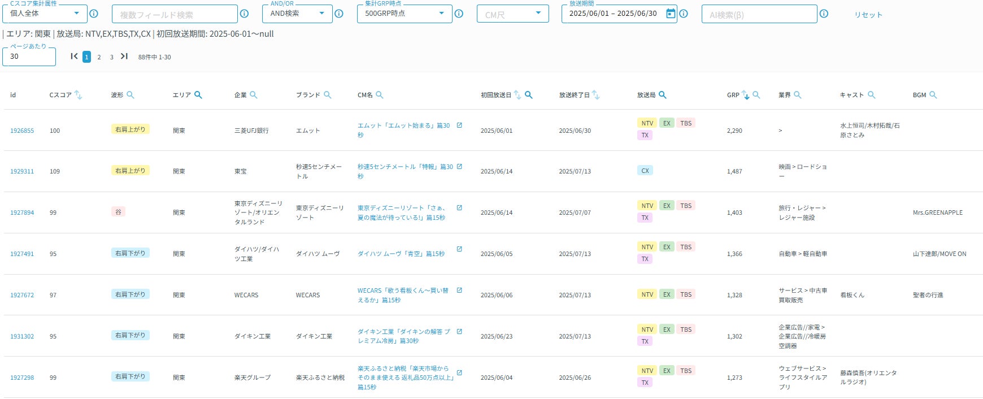Click GRP value 2,290
Image resolution: width=983 pixels, height=399 pixels.
734,131
